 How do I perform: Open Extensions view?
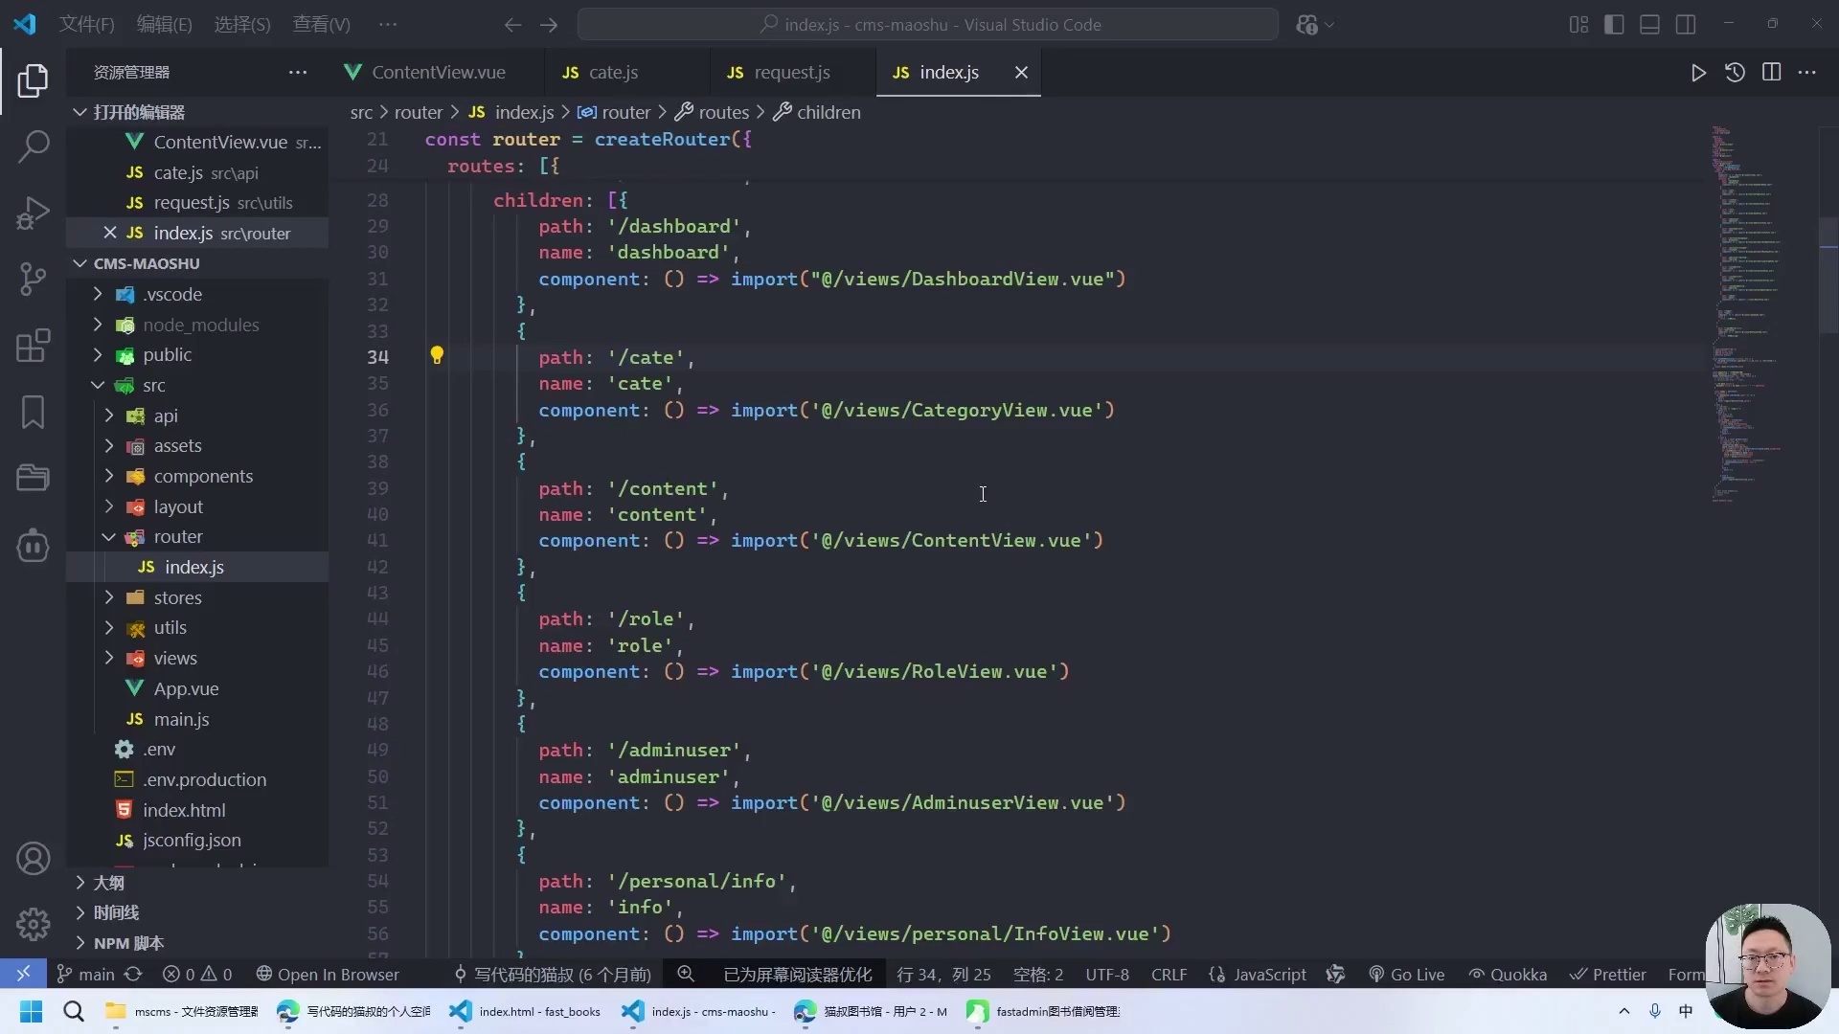tap(34, 346)
